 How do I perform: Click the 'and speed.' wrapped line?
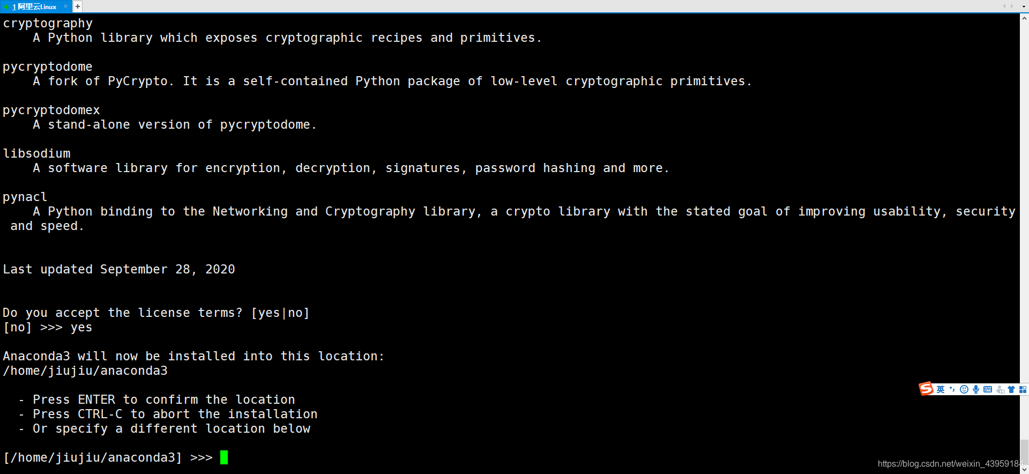tap(47, 226)
